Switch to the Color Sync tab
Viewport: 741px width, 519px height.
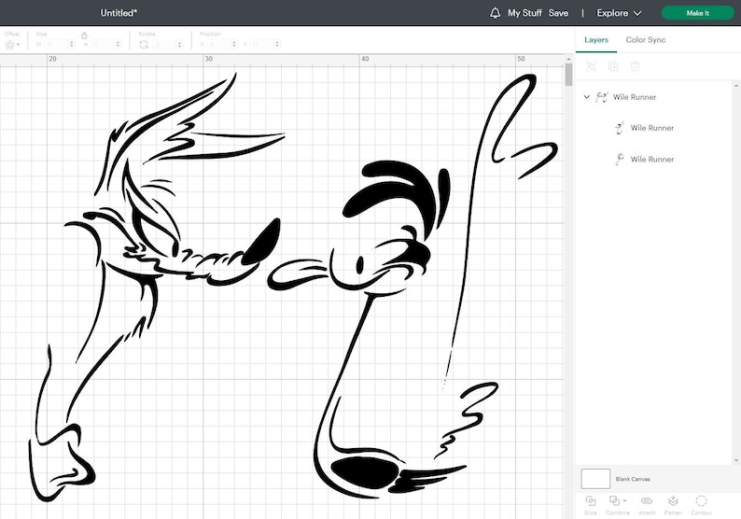[x=646, y=40]
